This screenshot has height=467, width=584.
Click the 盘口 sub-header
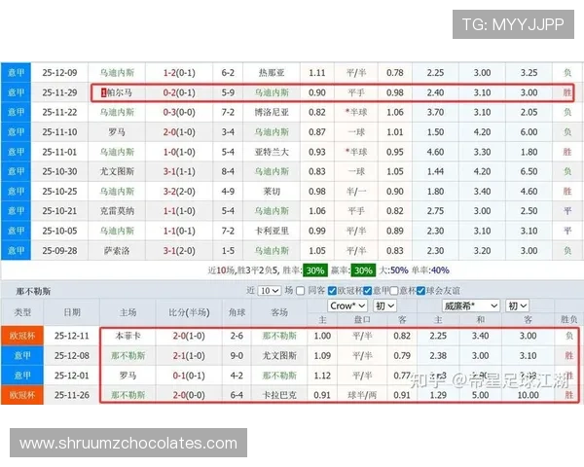(x=362, y=319)
